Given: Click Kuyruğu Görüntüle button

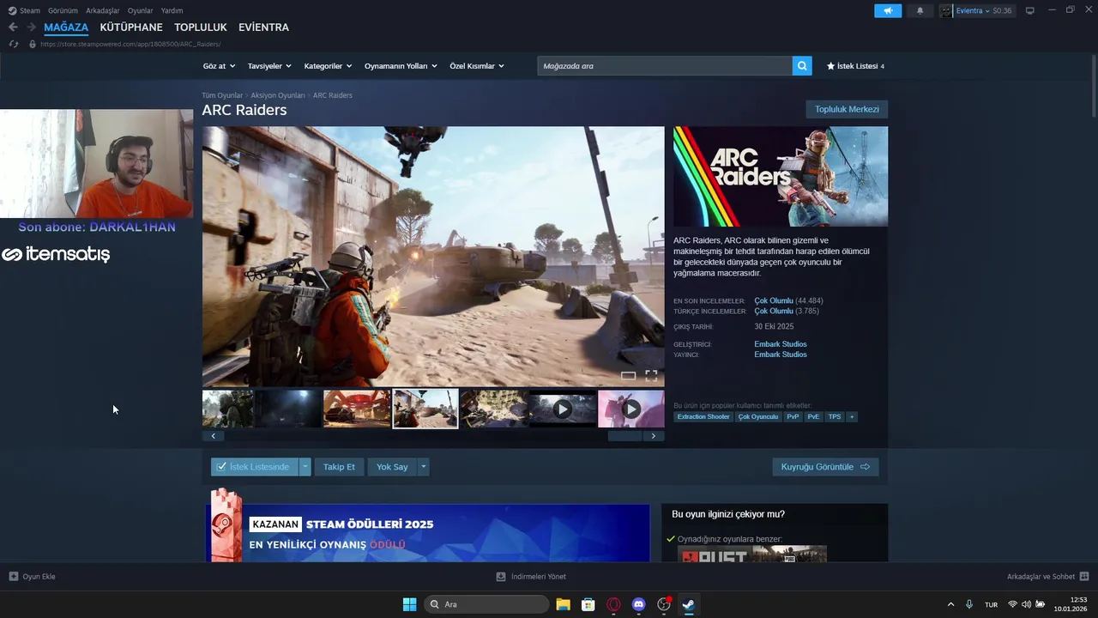Looking at the screenshot, I should (825, 467).
